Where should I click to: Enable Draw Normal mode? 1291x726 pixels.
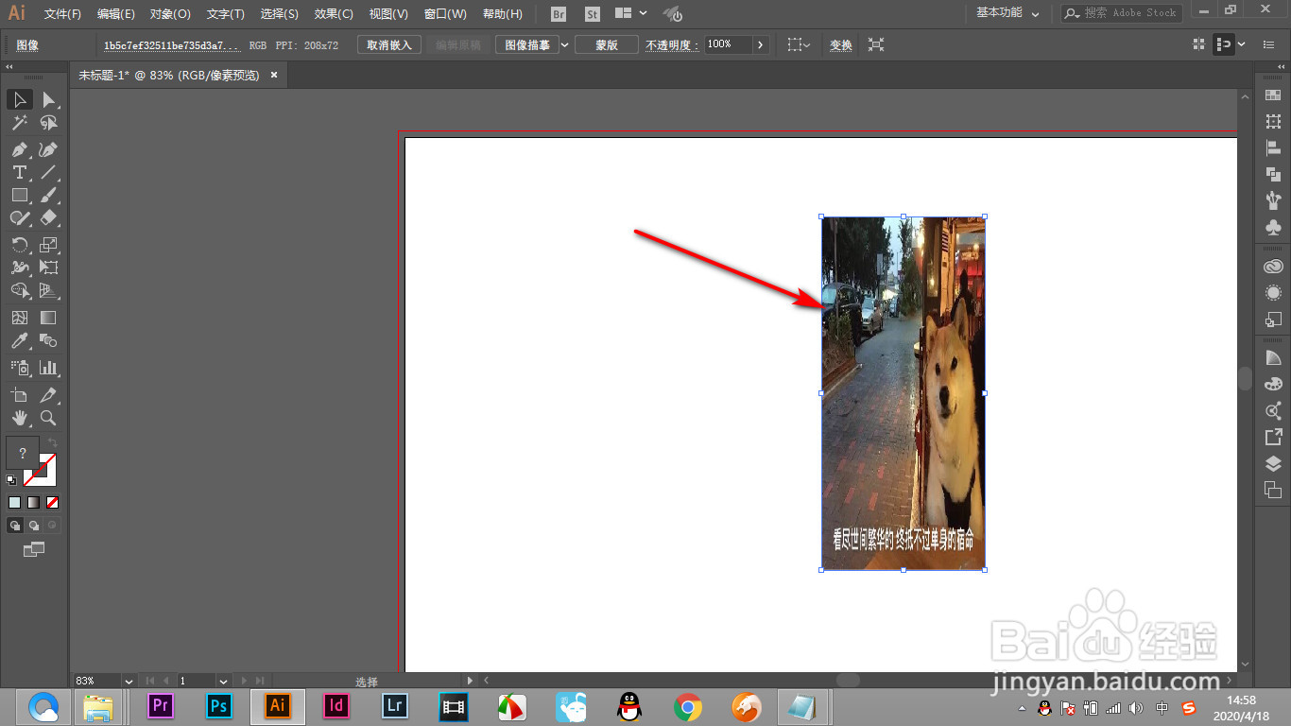15,525
